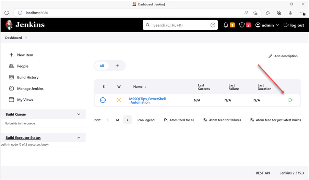The height and width of the screenshot is (180, 309).
Task: Open browser Favorites list icon
Action: [x=268, y=13]
